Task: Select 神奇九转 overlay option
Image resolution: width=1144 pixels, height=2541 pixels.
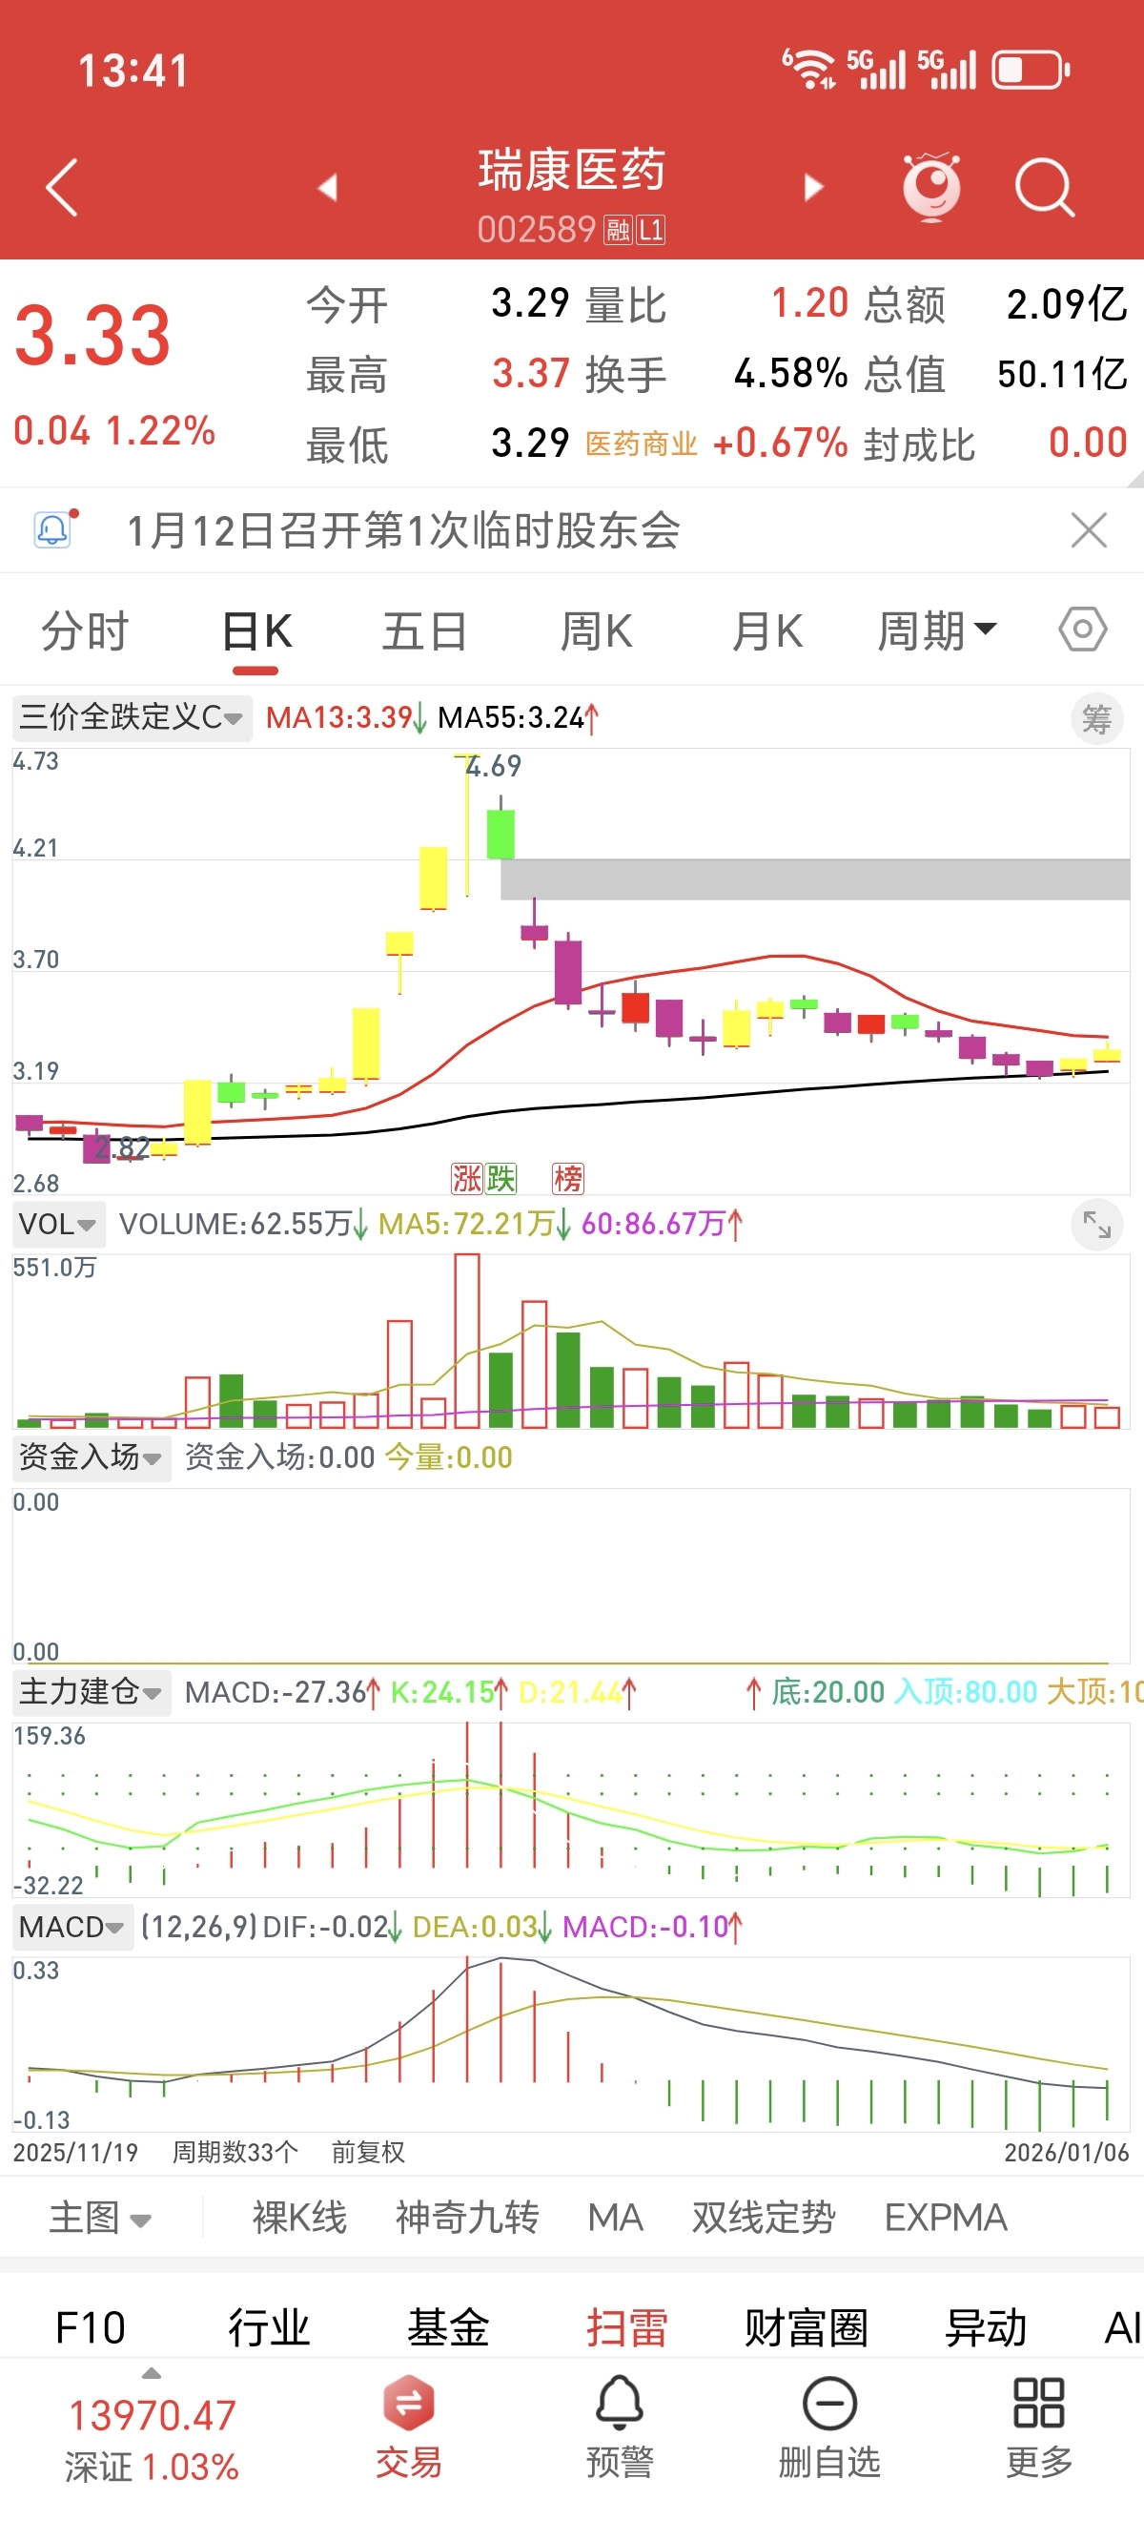Action: 467,2218
